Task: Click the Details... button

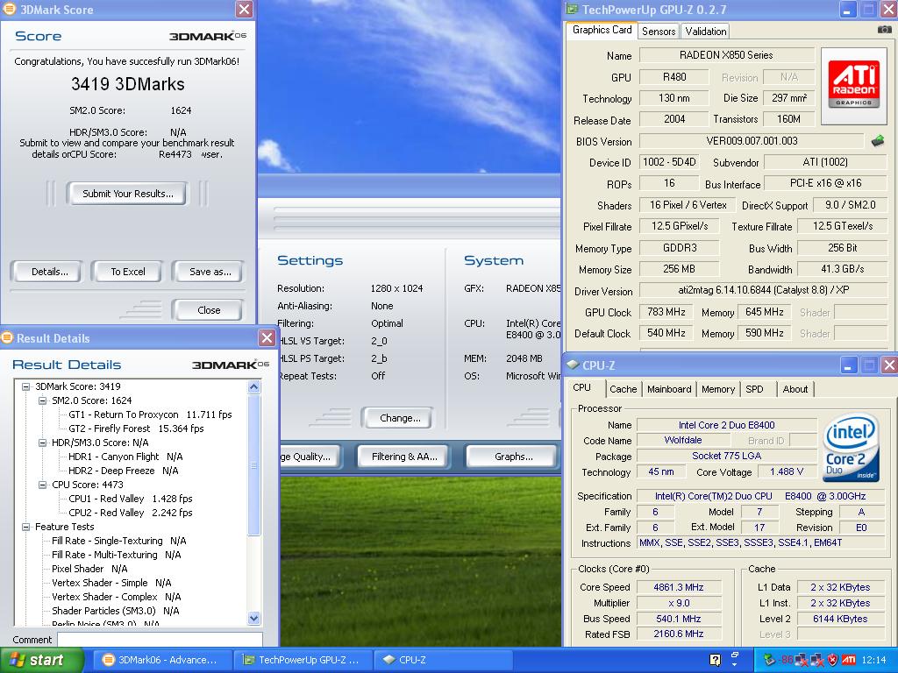Action: (x=49, y=272)
